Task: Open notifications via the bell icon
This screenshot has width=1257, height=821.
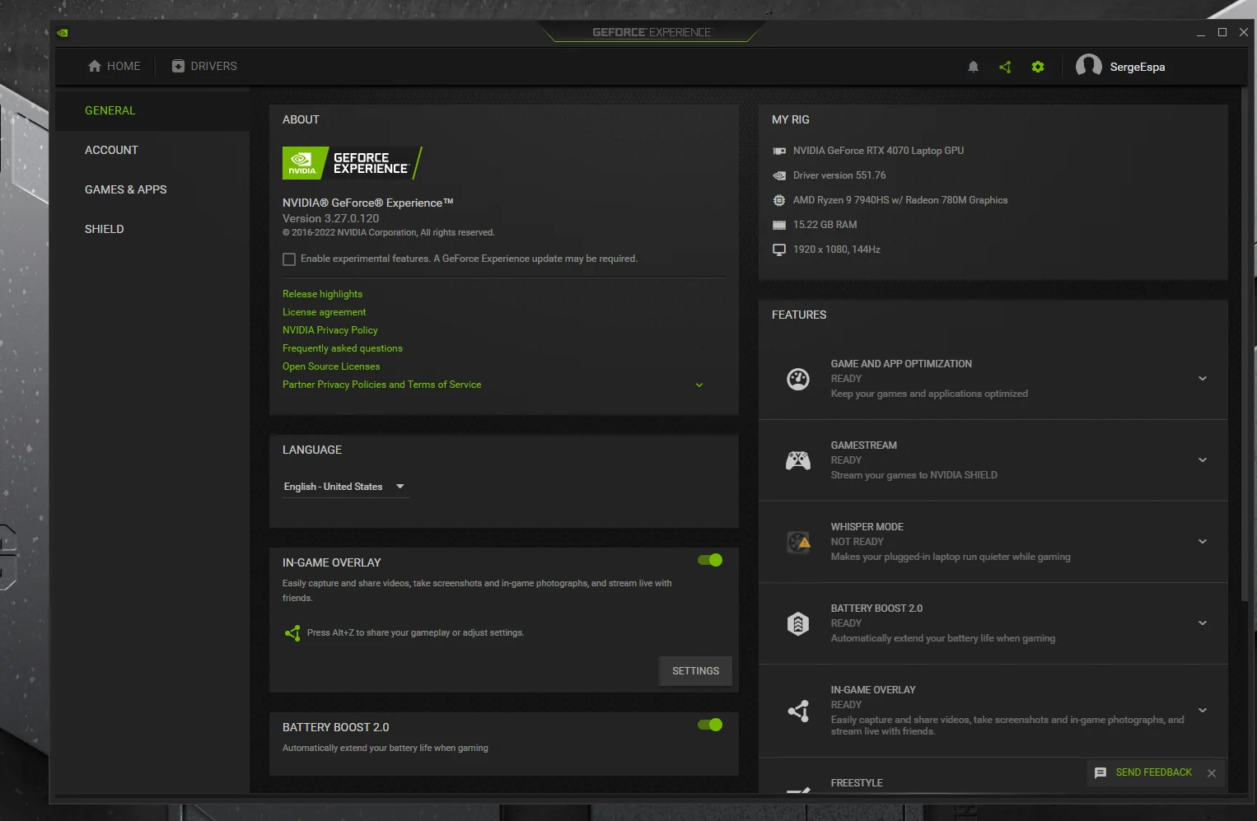Action: point(973,67)
